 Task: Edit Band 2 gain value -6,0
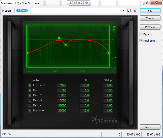pyautogui.click(x=85, y=95)
